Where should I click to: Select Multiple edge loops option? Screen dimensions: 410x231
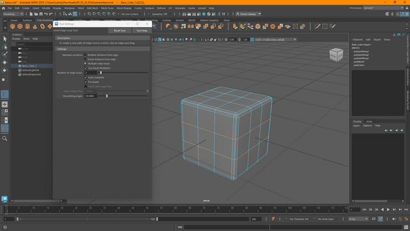85,64
